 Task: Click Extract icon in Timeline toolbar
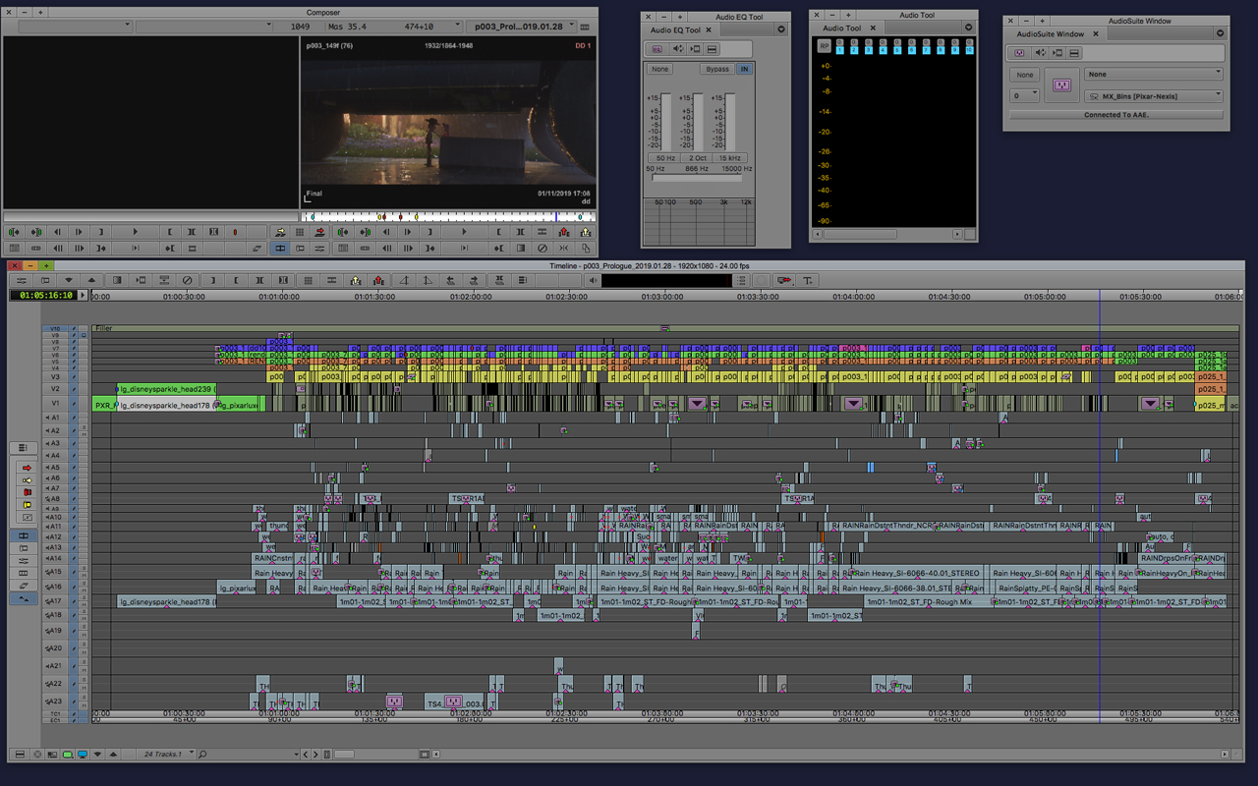coord(355,280)
